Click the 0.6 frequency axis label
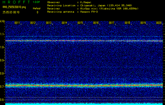Viewport: 165px width, 105px height. 2,100
